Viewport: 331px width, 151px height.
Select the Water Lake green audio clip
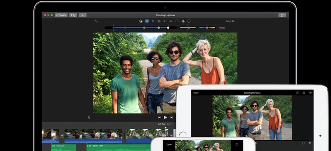[x=119, y=148]
